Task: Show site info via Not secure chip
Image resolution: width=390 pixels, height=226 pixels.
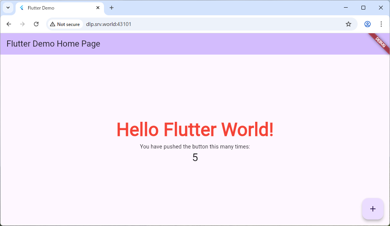Action: point(65,24)
